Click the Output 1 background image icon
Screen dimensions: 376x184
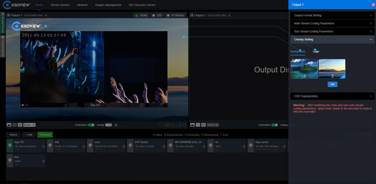point(9,125)
